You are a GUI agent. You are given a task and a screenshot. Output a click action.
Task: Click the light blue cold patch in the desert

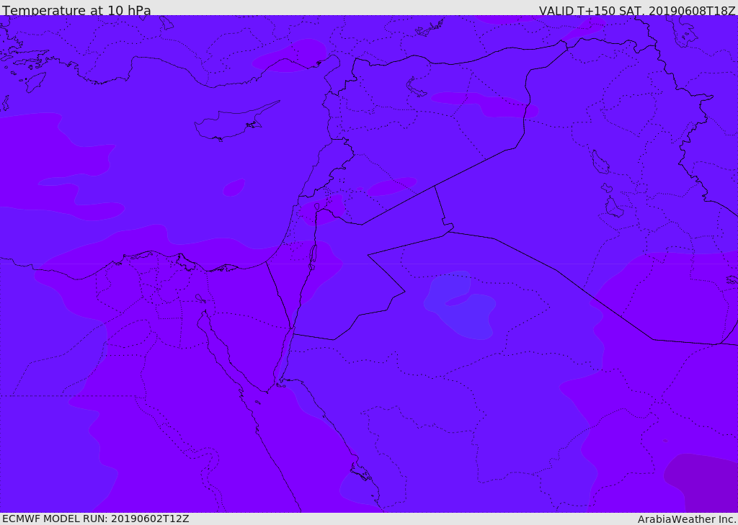tap(460, 305)
